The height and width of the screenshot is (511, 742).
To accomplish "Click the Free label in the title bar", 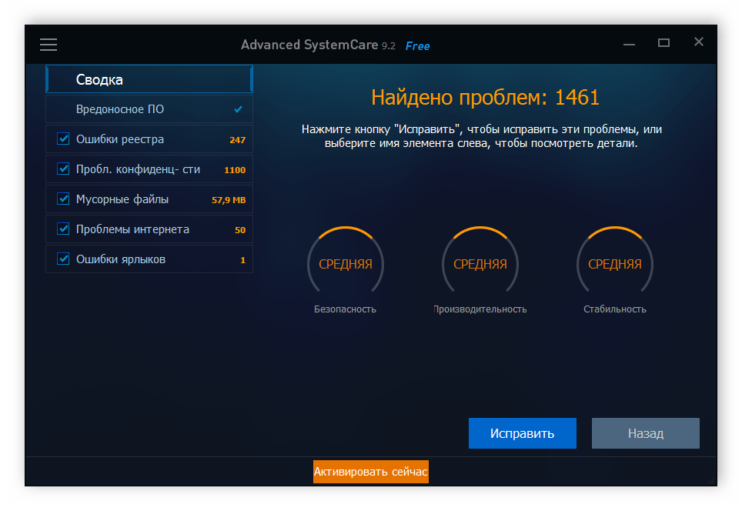I will coord(416,45).
